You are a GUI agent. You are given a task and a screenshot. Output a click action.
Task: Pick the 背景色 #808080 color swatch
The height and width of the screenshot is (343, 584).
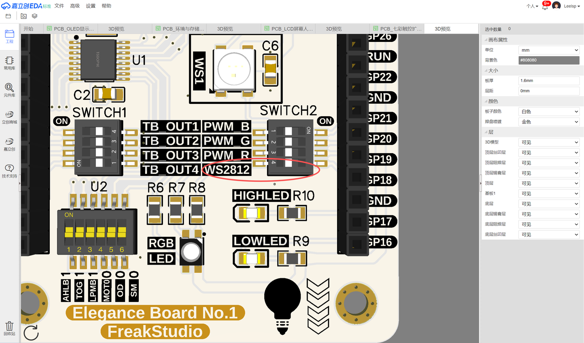[549, 60]
